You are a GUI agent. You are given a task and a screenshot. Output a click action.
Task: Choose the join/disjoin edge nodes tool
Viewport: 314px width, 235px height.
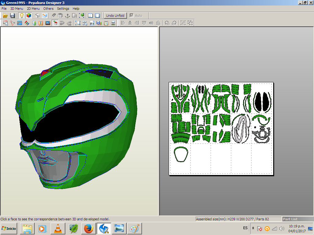tap(12, 23)
